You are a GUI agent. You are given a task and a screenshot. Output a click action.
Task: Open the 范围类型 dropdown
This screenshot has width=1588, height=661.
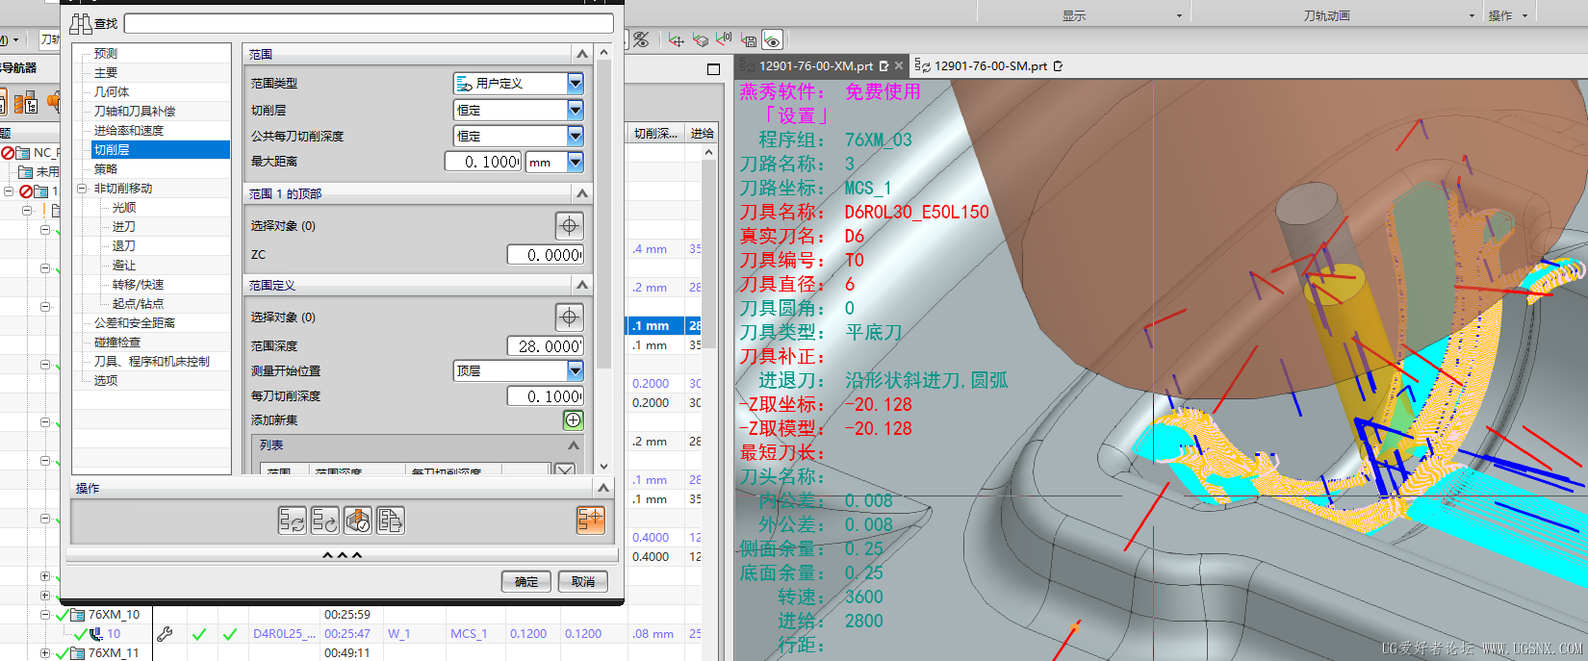[x=575, y=84]
